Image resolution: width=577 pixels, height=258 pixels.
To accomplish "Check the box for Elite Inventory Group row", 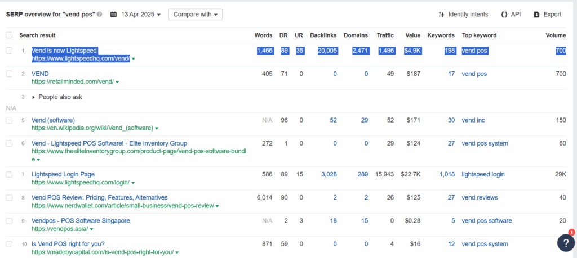I will click(x=9, y=143).
